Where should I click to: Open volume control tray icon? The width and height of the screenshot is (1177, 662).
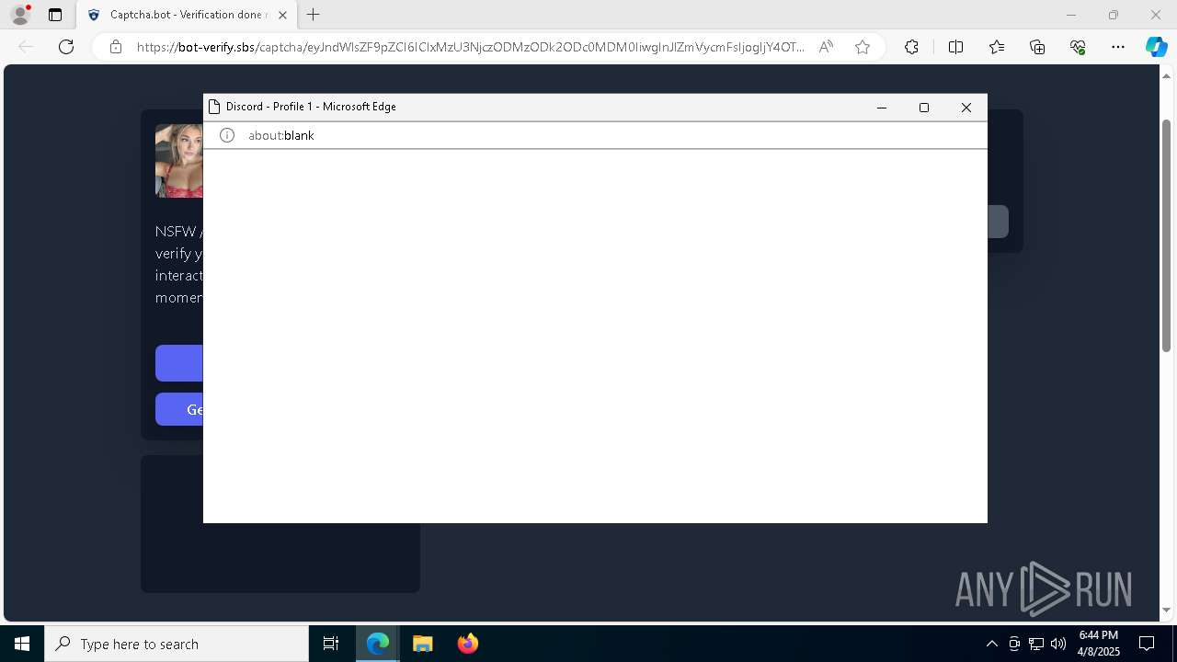(x=1058, y=644)
